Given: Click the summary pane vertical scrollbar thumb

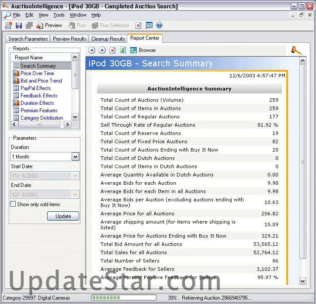Looking at the screenshot, I should click(x=303, y=162).
